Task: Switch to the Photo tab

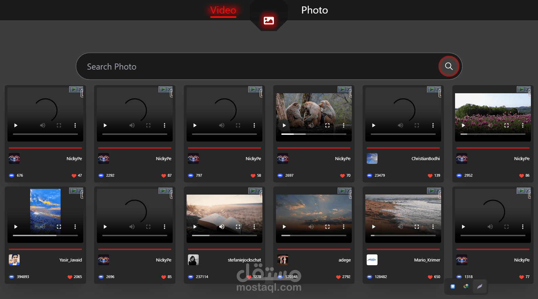Action: tap(315, 10)
